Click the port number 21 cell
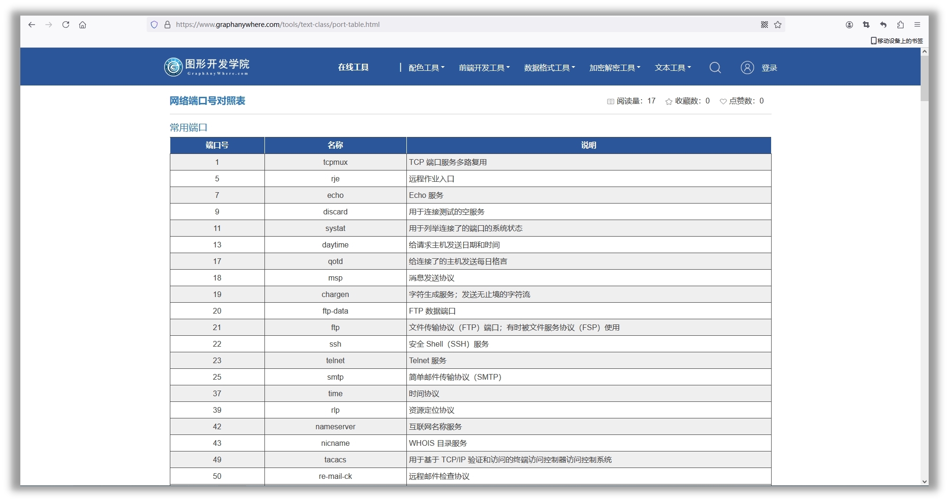The width and height of the screenshot is (949, 502). tap(217, 327)
